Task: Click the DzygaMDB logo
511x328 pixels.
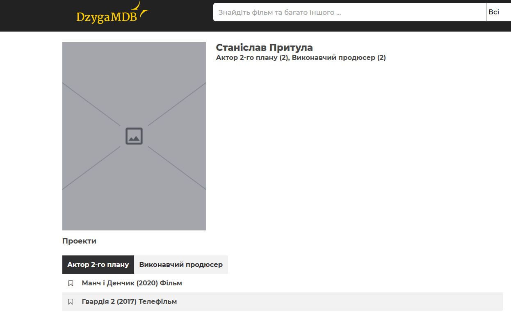Action: point(107,17)
